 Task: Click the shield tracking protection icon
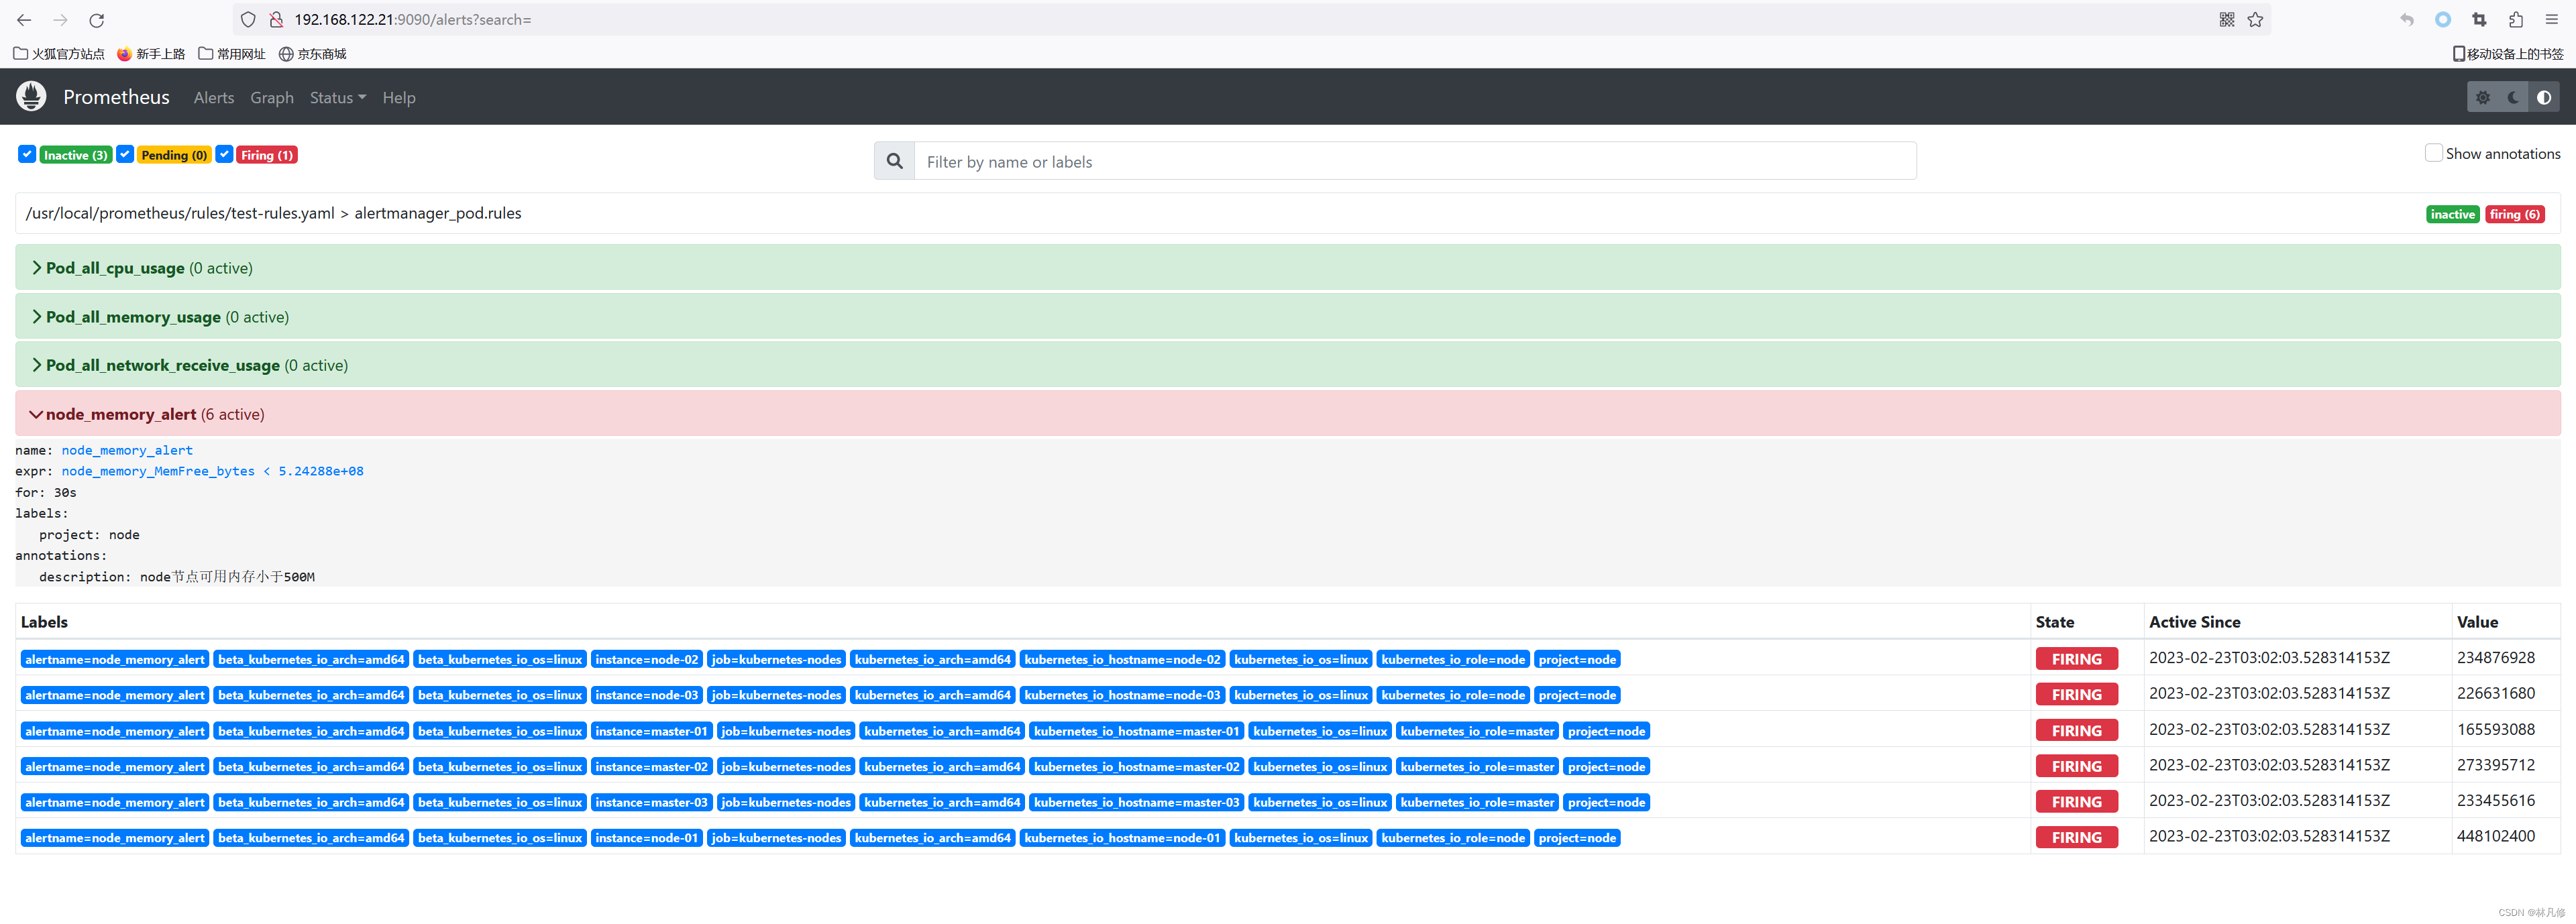pyautogui.click(x=249, y=20)
